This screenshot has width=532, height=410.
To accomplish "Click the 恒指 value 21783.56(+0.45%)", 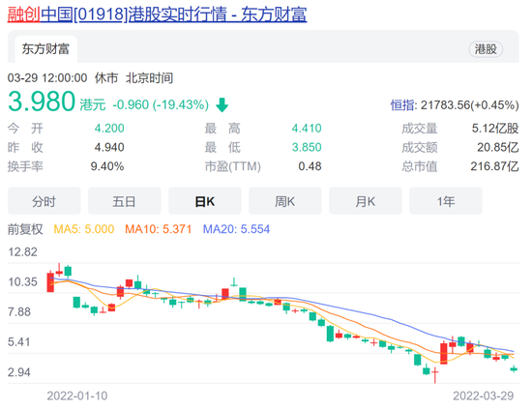I will pos(470,105).
